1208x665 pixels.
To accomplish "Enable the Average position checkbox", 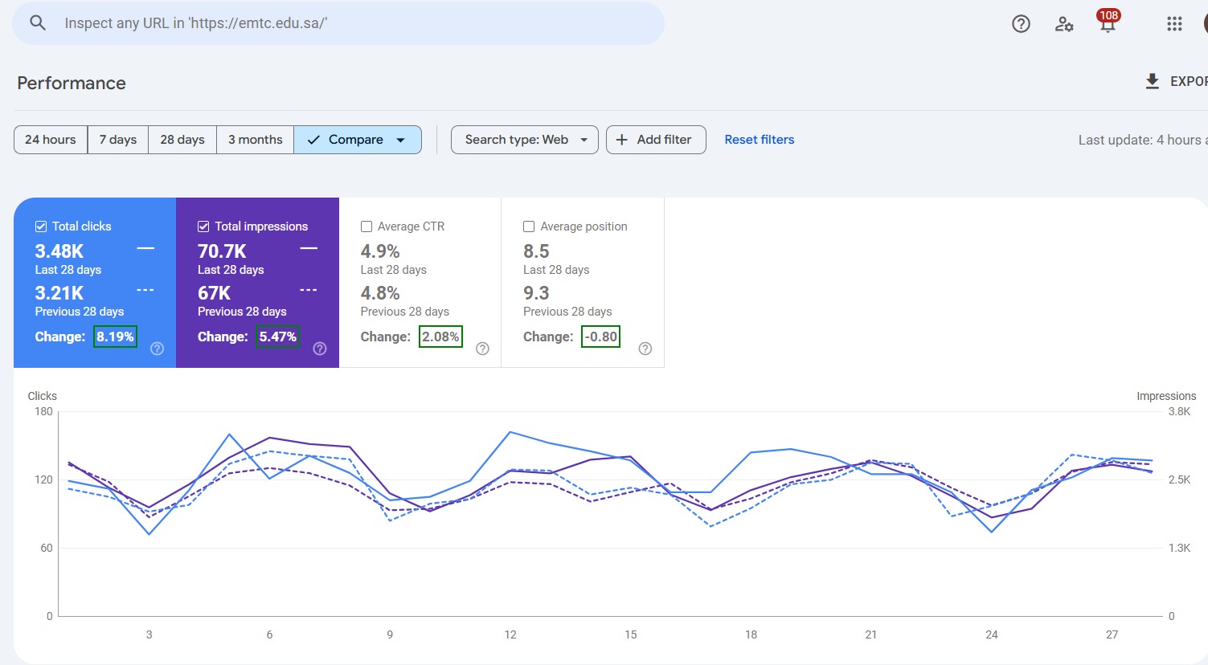I will point(529,226).
